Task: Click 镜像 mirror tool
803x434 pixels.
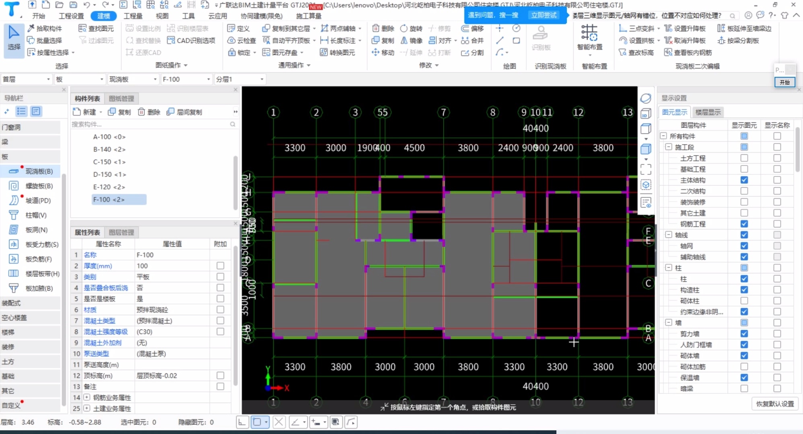Action: click(x=411, y=41)
